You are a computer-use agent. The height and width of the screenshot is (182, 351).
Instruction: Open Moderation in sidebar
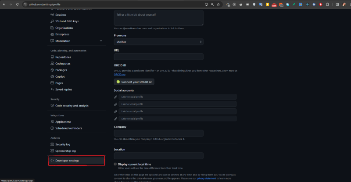coord(63,41)
